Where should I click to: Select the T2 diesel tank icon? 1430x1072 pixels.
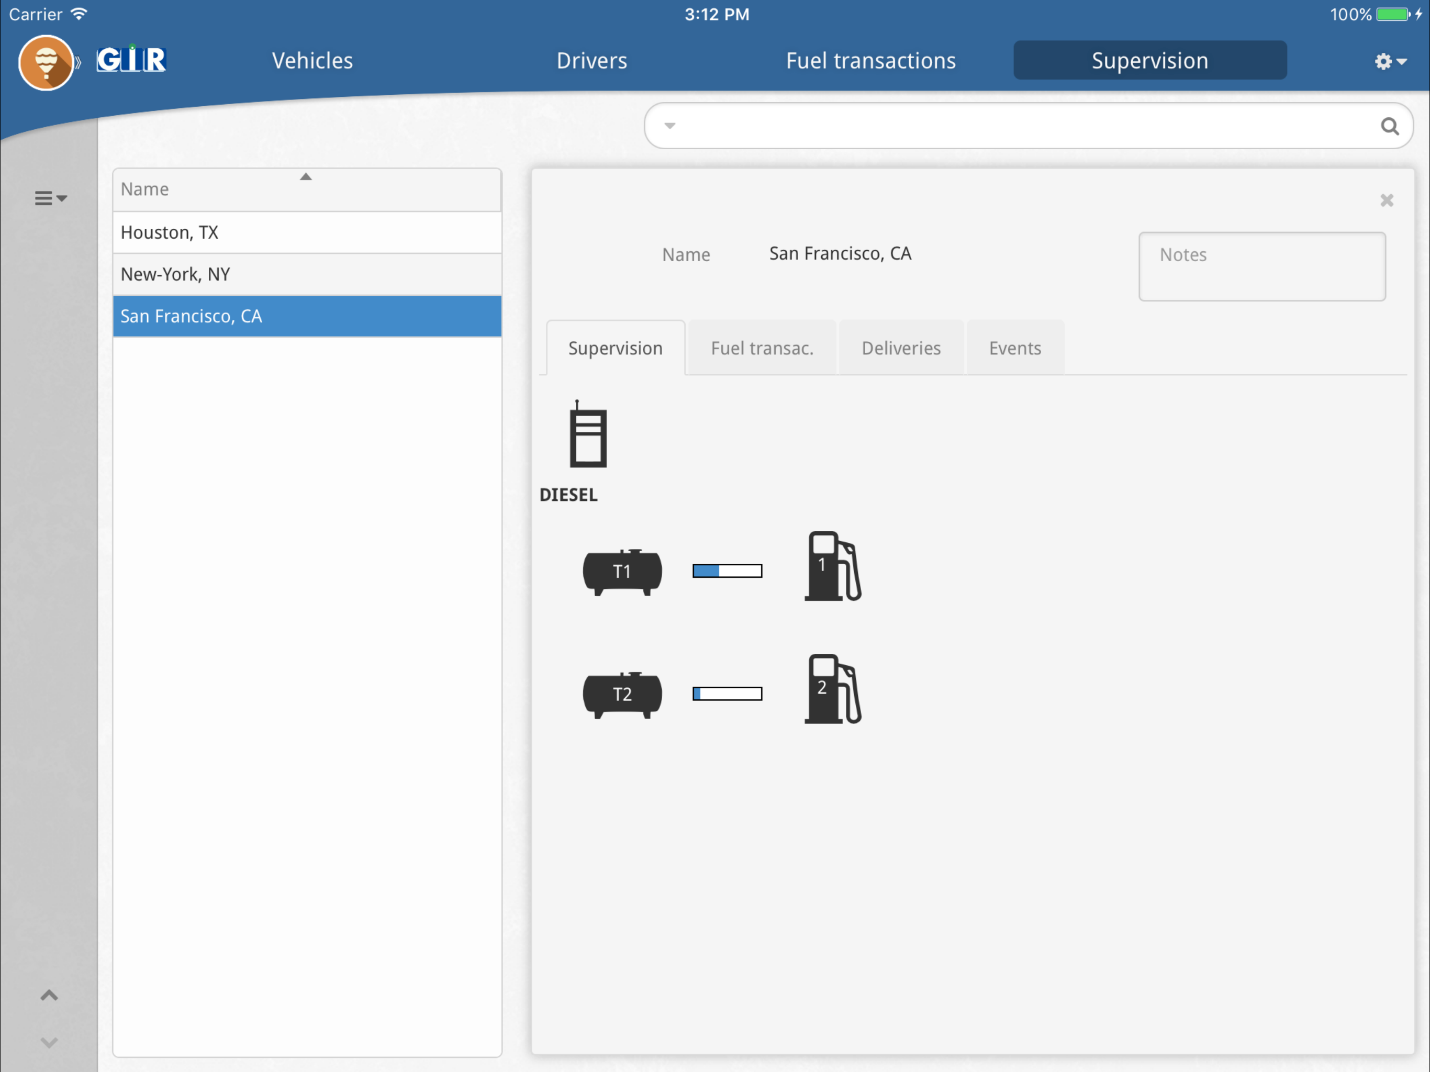pos(622,695)
